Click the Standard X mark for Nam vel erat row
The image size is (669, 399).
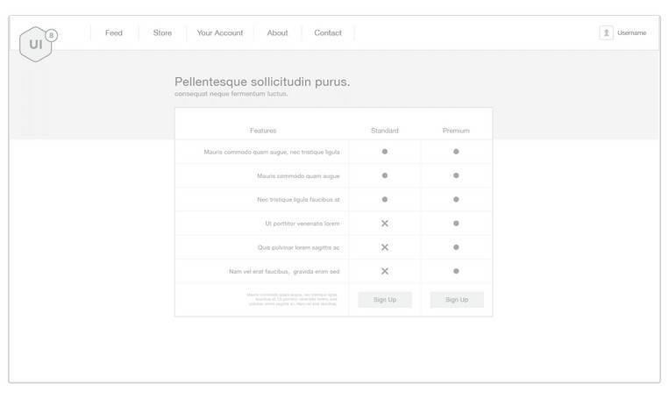pos(384,271)
